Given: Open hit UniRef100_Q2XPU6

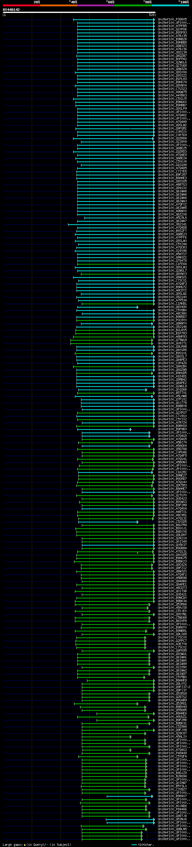Looking at the screenshot, I should point(172,29).
